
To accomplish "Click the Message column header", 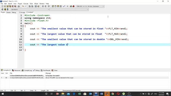I will click(48, 73).
